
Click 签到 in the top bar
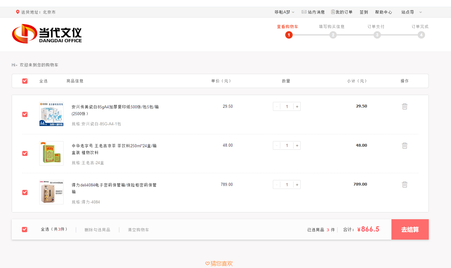pos(364,12)
